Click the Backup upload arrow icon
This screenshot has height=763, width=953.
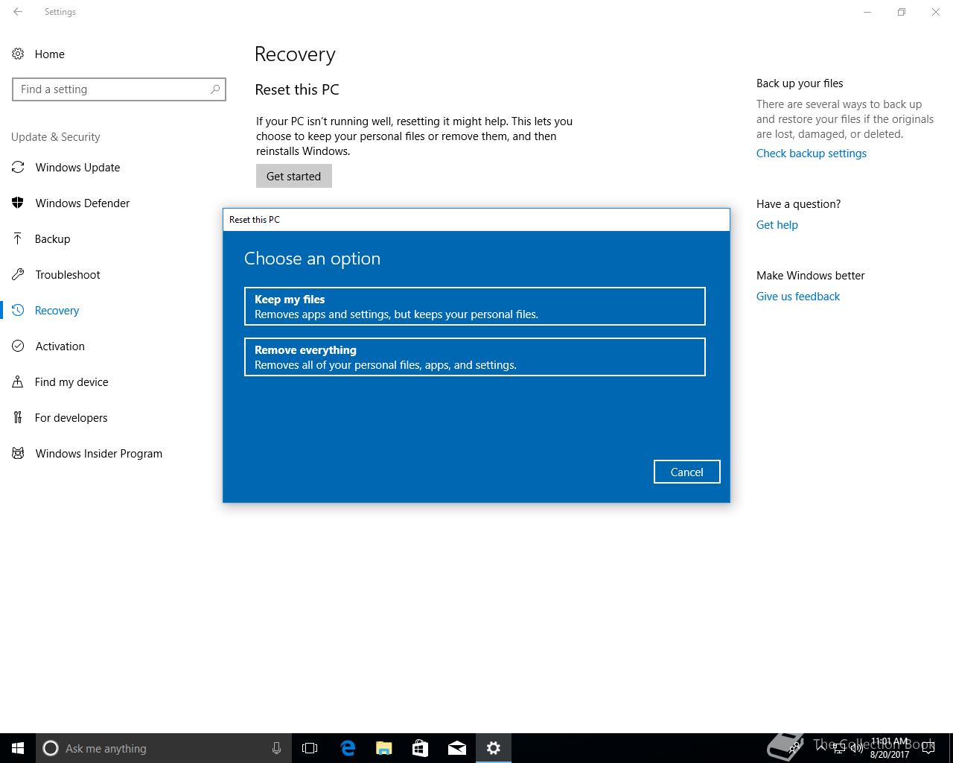point(18,239)
